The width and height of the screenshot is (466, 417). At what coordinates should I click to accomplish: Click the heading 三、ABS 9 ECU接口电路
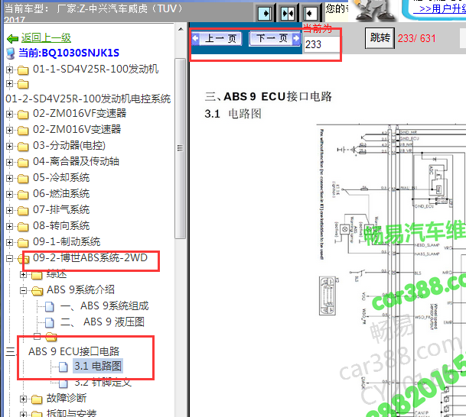coord(269,97)
